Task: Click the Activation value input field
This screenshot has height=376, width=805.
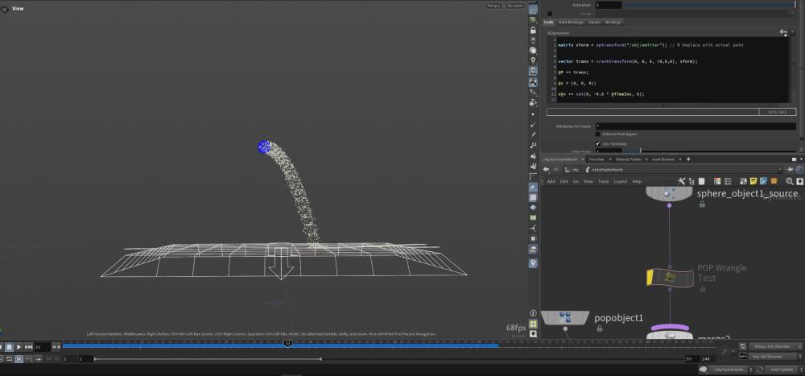Action: (x=609, y=5)
